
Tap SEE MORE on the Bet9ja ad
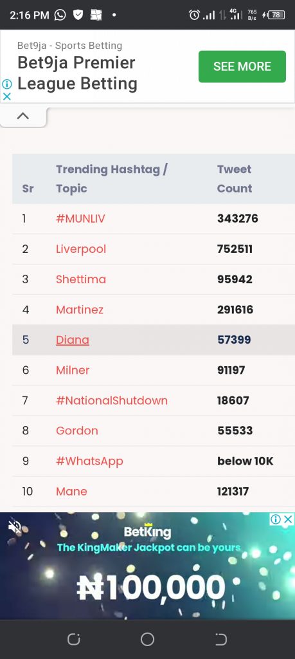point(242,66)
